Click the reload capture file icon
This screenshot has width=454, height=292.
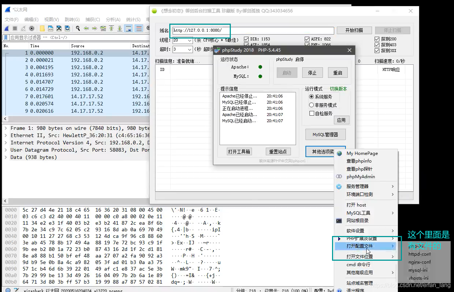click(67, 28)
